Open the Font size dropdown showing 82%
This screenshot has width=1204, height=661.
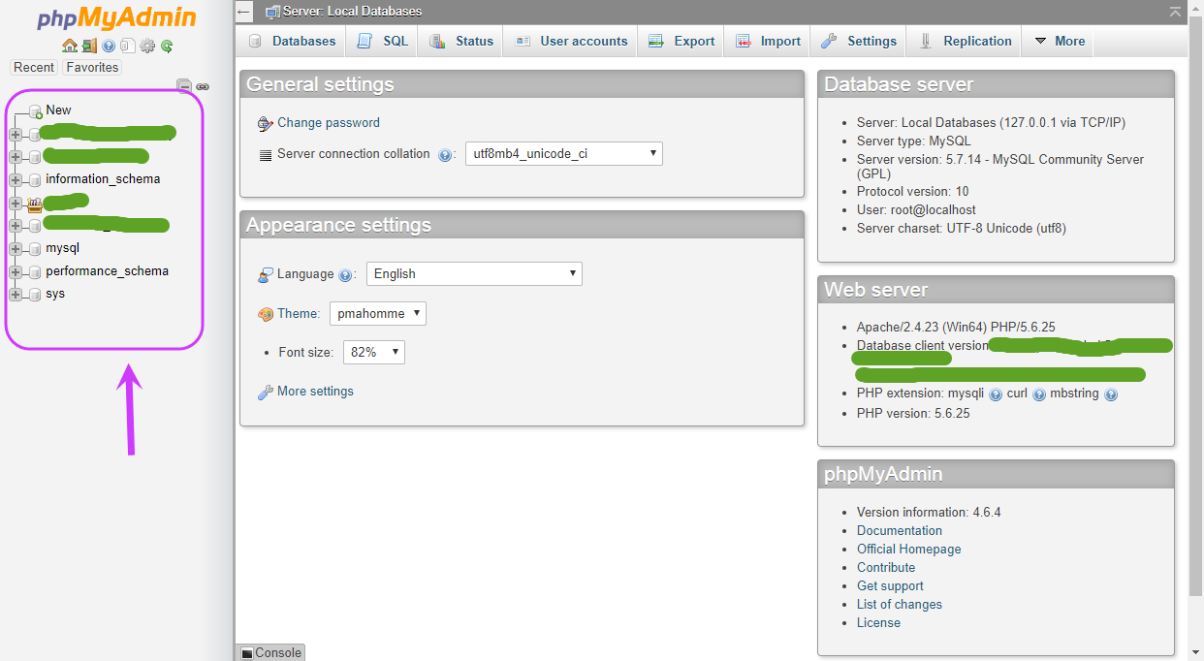374,352
